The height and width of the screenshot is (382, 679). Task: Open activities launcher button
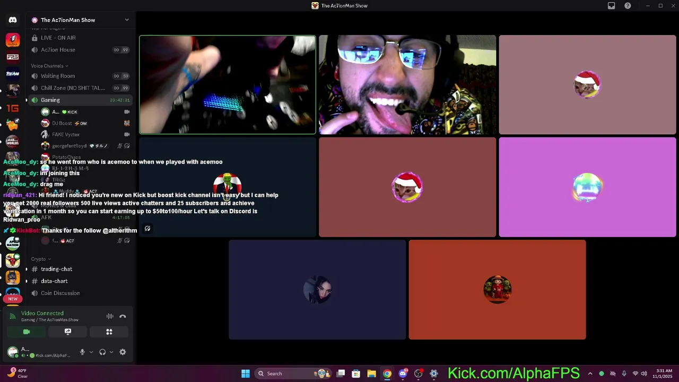(x=109, y=332)
